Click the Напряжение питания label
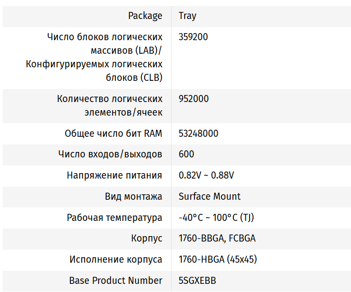351x292 pixels. 114,175
